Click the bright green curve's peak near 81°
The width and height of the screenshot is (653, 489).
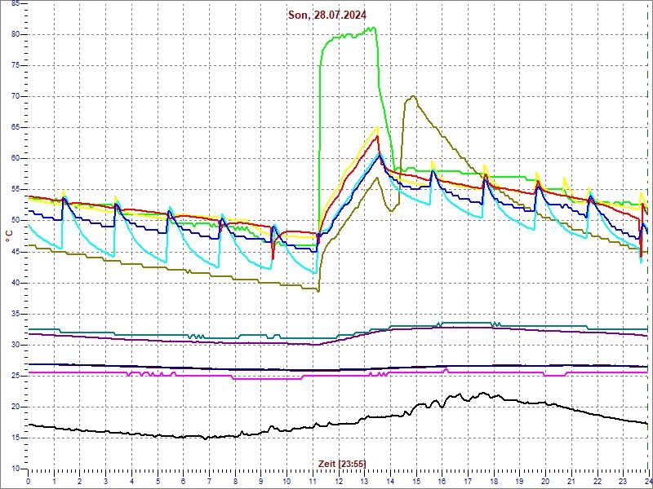[373, 29]
